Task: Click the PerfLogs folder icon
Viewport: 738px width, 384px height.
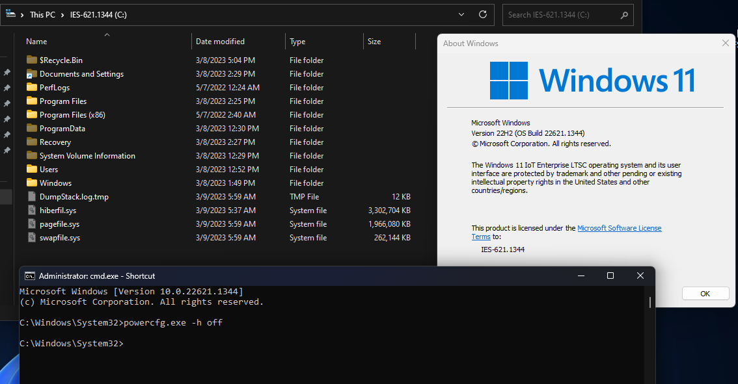Action: [x=31, y=87]
